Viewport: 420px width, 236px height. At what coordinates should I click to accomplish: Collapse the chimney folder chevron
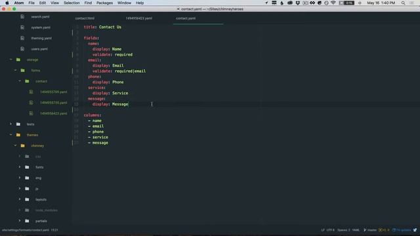click(15, 146)
